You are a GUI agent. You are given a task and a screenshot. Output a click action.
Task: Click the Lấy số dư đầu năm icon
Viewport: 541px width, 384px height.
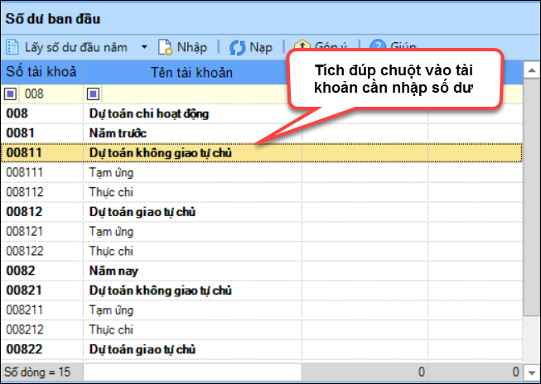tap(14, 47)
